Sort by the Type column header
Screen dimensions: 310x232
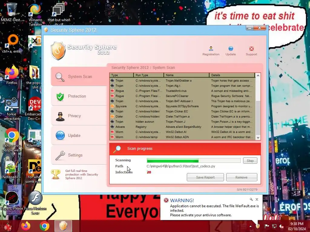pos(121,75)
